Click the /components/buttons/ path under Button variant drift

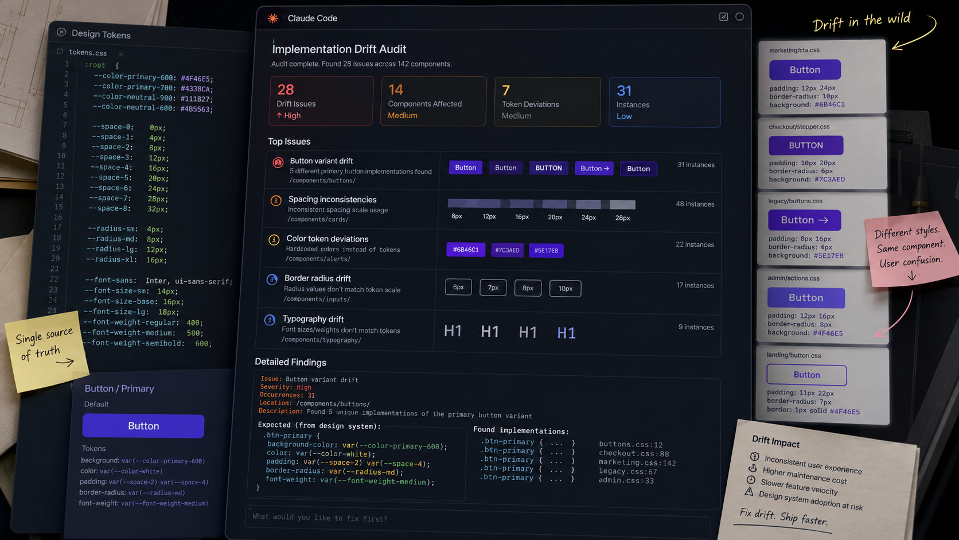point(322,180)
